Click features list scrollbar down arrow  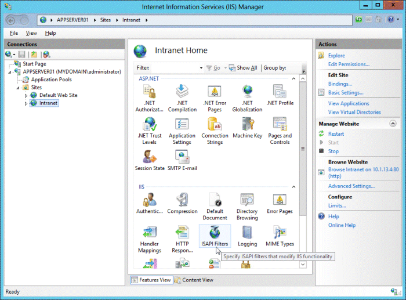303,265
